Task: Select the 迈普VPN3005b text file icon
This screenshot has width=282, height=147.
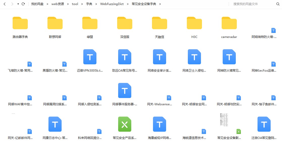Action: click(x=90, y=57)
